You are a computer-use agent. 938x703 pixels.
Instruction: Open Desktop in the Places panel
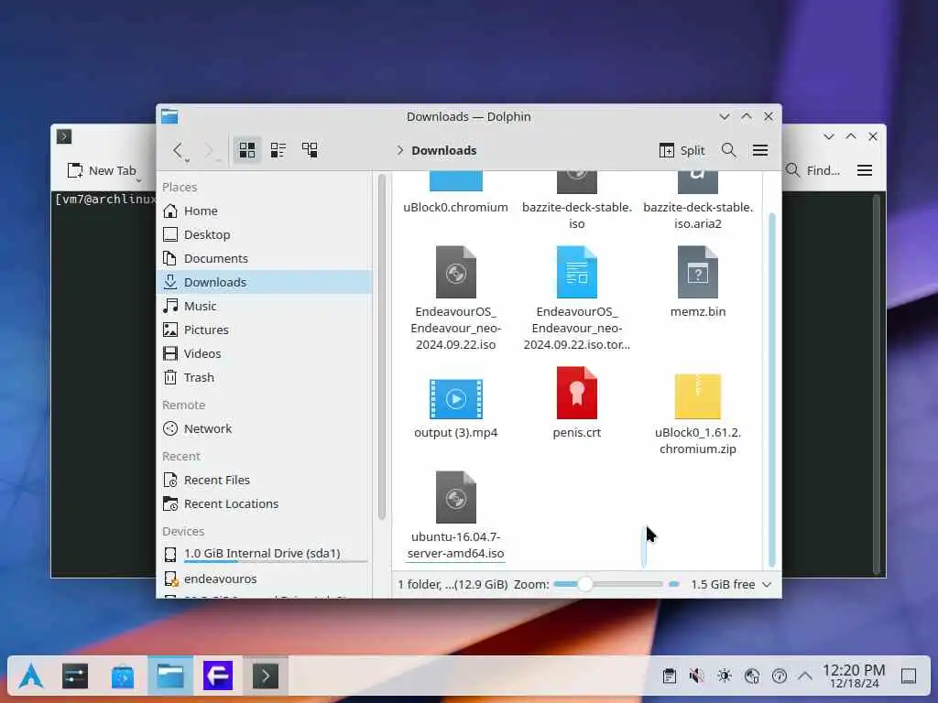tap(264, 234)
